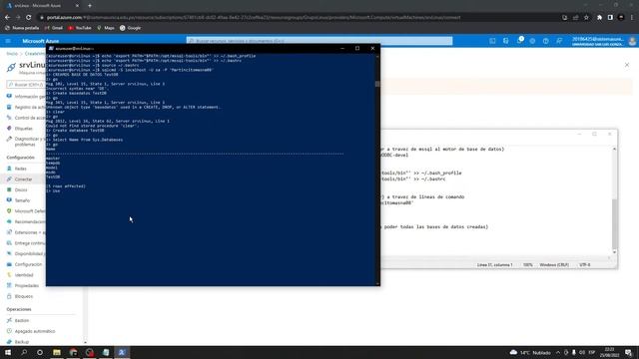Select Conectar in the VM menu
This screenshot has width=639, height=359.
click(x=23, y=179)
